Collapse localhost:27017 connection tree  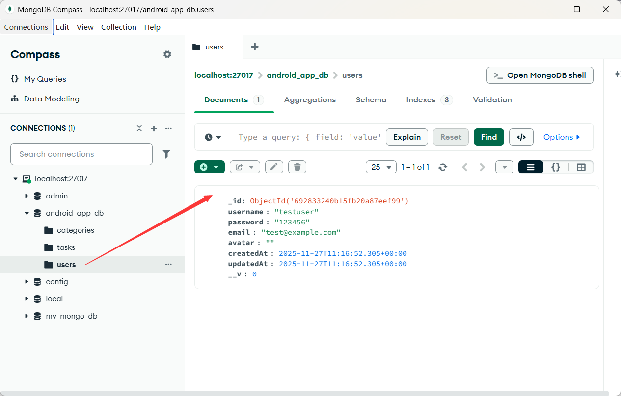[15, 179]
